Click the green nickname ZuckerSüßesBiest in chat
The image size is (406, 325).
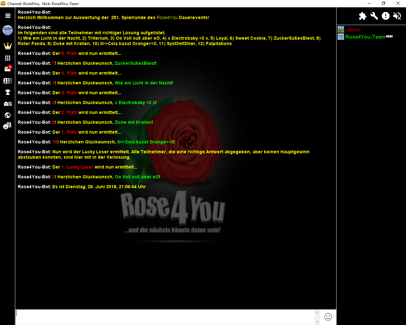[135, 63]
